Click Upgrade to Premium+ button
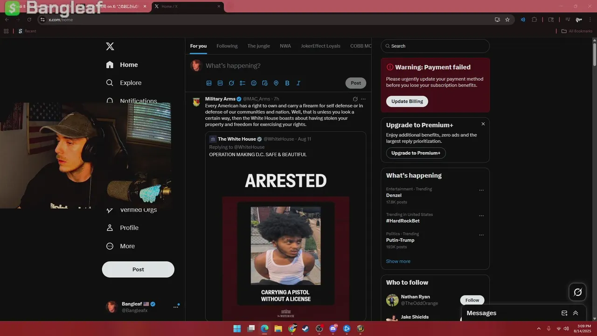The image size is (597, 336). click(416, 153)
